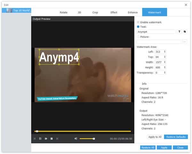This screenshot has height=154, width=192.
Task: Open the watermark text color icon
Action: pos(185,32)
